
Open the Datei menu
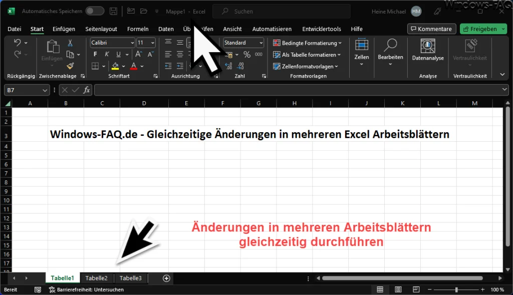tap(15, 29)
